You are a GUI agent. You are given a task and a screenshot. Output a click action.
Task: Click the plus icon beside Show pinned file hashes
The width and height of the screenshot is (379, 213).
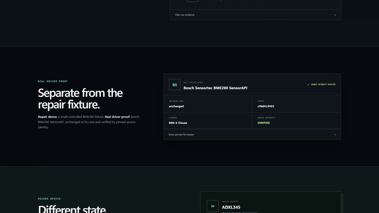pos(335,134)
